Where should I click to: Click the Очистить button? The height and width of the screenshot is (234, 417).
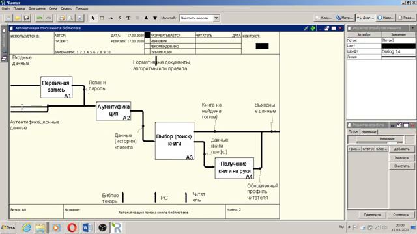pyautogui.click(x=402, y=166)
